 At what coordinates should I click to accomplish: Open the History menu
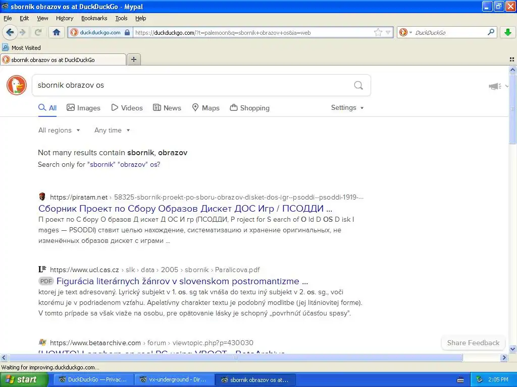(64, 18)
